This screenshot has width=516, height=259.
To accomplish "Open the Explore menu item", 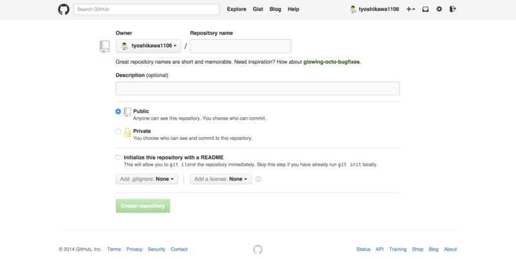I will pyautogui.click(x=237, y=9).
